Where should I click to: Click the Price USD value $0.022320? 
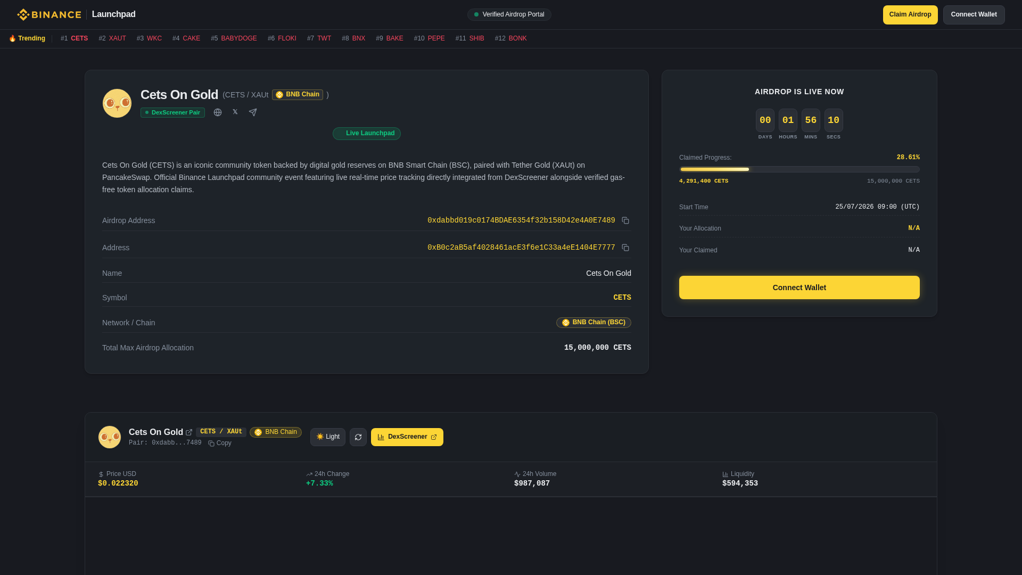[118, 483]
